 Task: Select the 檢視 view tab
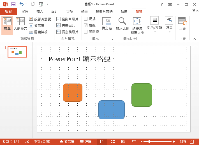(x=139, y=11)
